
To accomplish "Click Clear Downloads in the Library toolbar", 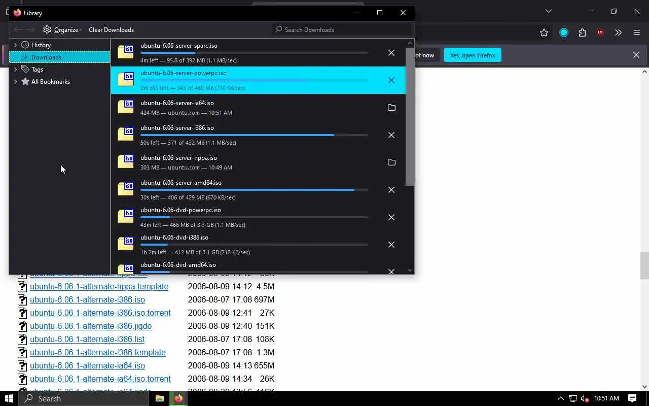I will (x=111, y=29).
